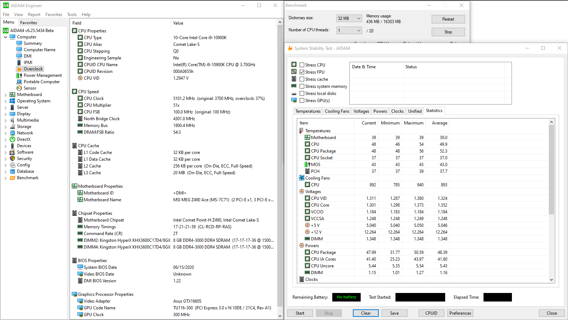Click the Software icon in the tree
568x320 pixels.
(12, 152)
